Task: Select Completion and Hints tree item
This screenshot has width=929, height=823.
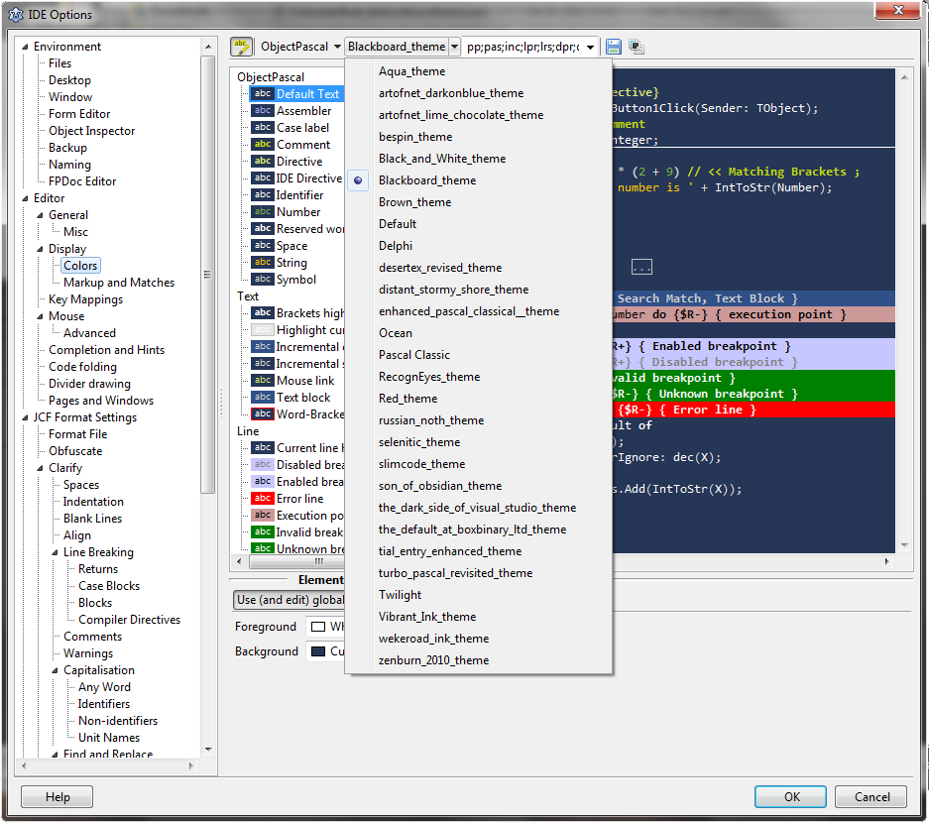Action: pos(107,350)
